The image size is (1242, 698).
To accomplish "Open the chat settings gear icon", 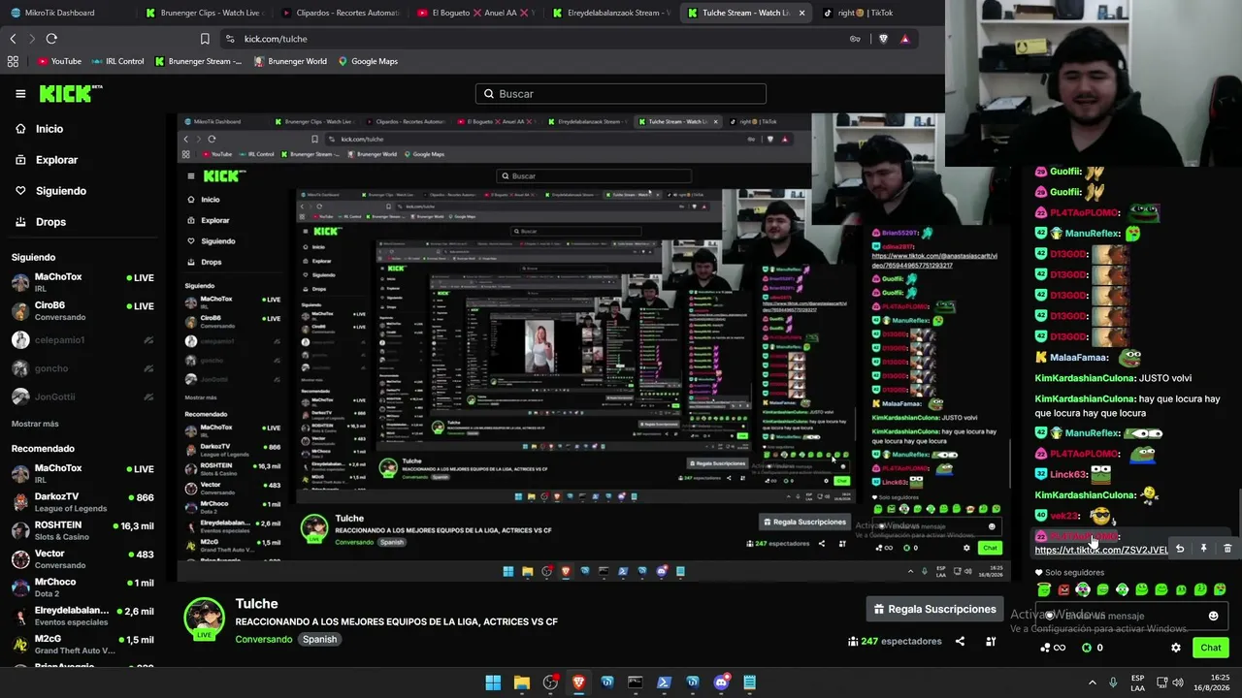I will pyautogui.click(x=1176, y=648).
